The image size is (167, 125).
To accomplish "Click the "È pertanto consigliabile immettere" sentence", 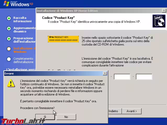I will (x=58, y=101).
